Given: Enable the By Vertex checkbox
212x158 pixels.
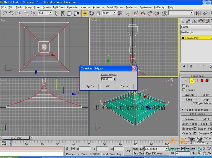Looking at the screenshot, I should [183, 86].
